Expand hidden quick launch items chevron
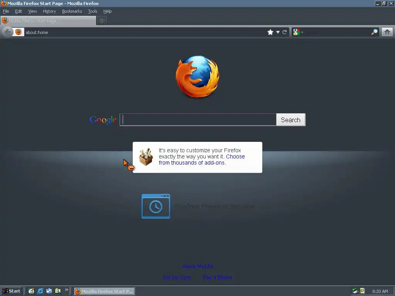 tap(66, 290)
